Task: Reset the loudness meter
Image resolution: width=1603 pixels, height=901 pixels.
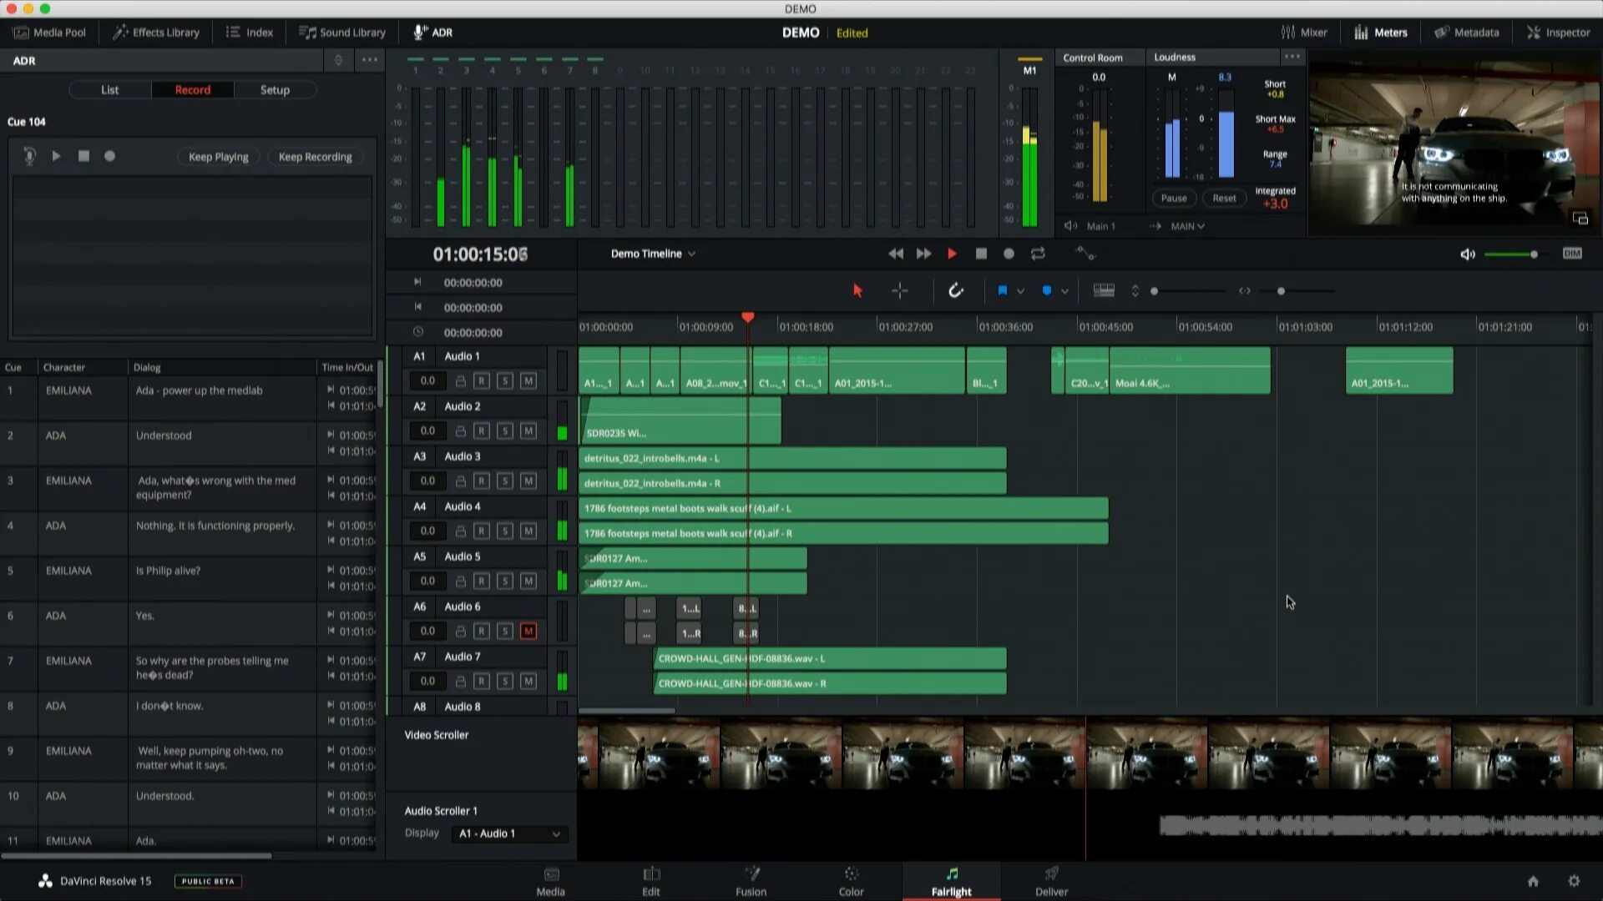Action: click(x=1224, y=198)
